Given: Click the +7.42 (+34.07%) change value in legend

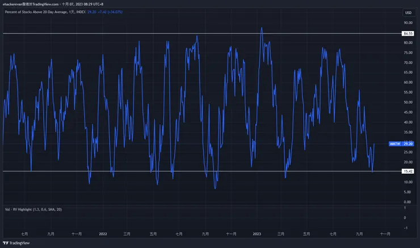Looking at the screenshot, I should [x=110, y=12].
